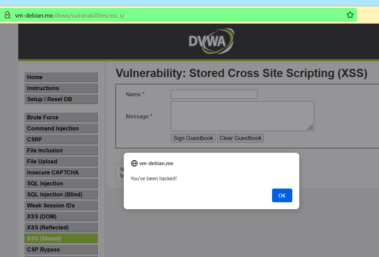The width and height of the screenshot is (379, 257).
Task: Click the vm-debian.me dialog origin text
Action: [156, 163]
